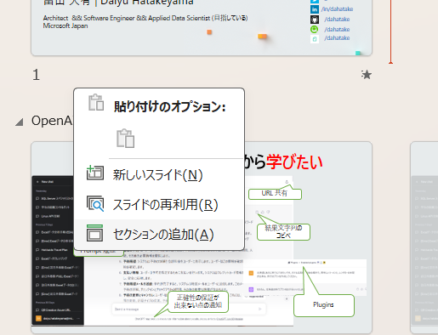Click the paste option clipboard button
438x335 pixels.
[x=126, y=139]
